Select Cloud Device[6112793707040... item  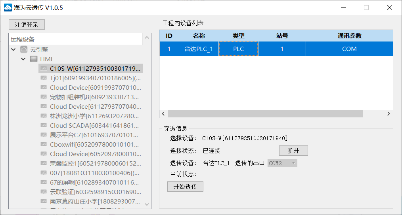click(96, 106)
